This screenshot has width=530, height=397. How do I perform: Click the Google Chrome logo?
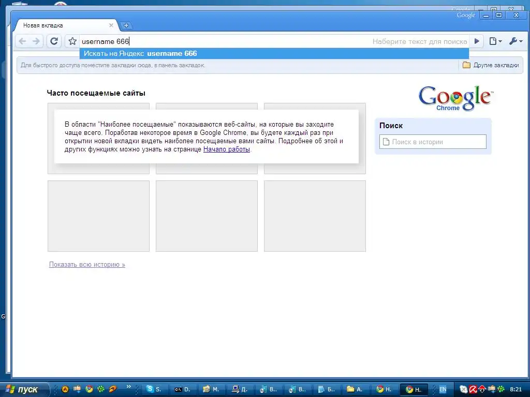pyautogui.click(x=455, y=98)
